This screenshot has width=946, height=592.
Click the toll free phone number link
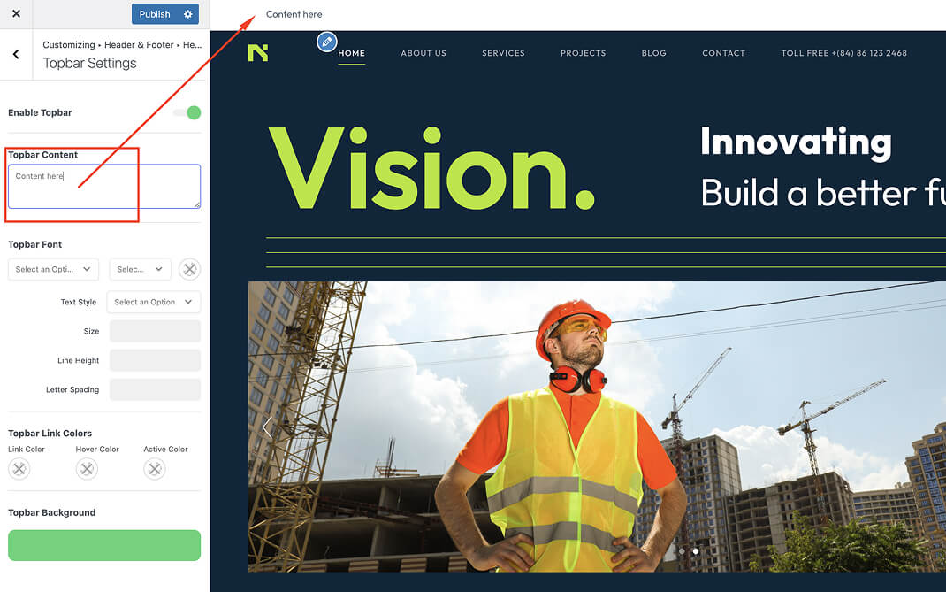coord(843,53)
